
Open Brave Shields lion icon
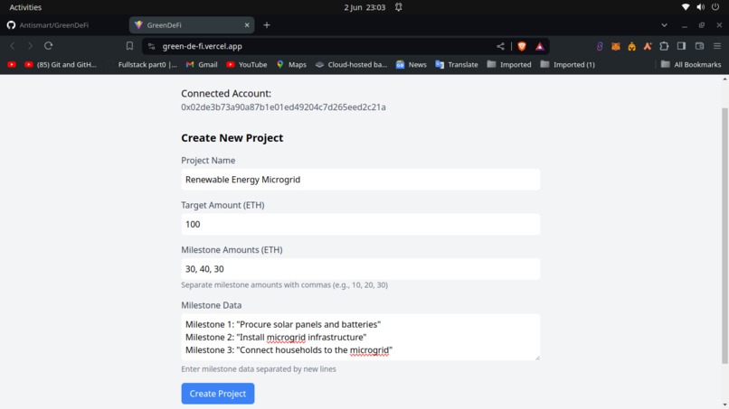[x=522, y=46]
